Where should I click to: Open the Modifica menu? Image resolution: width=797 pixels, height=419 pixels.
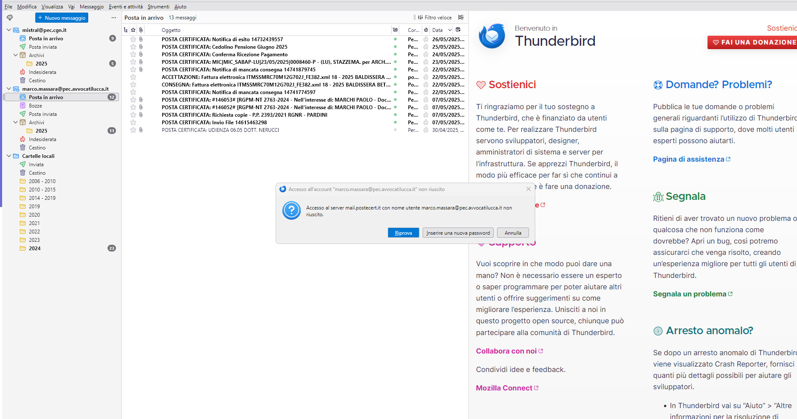click(27, 7)
